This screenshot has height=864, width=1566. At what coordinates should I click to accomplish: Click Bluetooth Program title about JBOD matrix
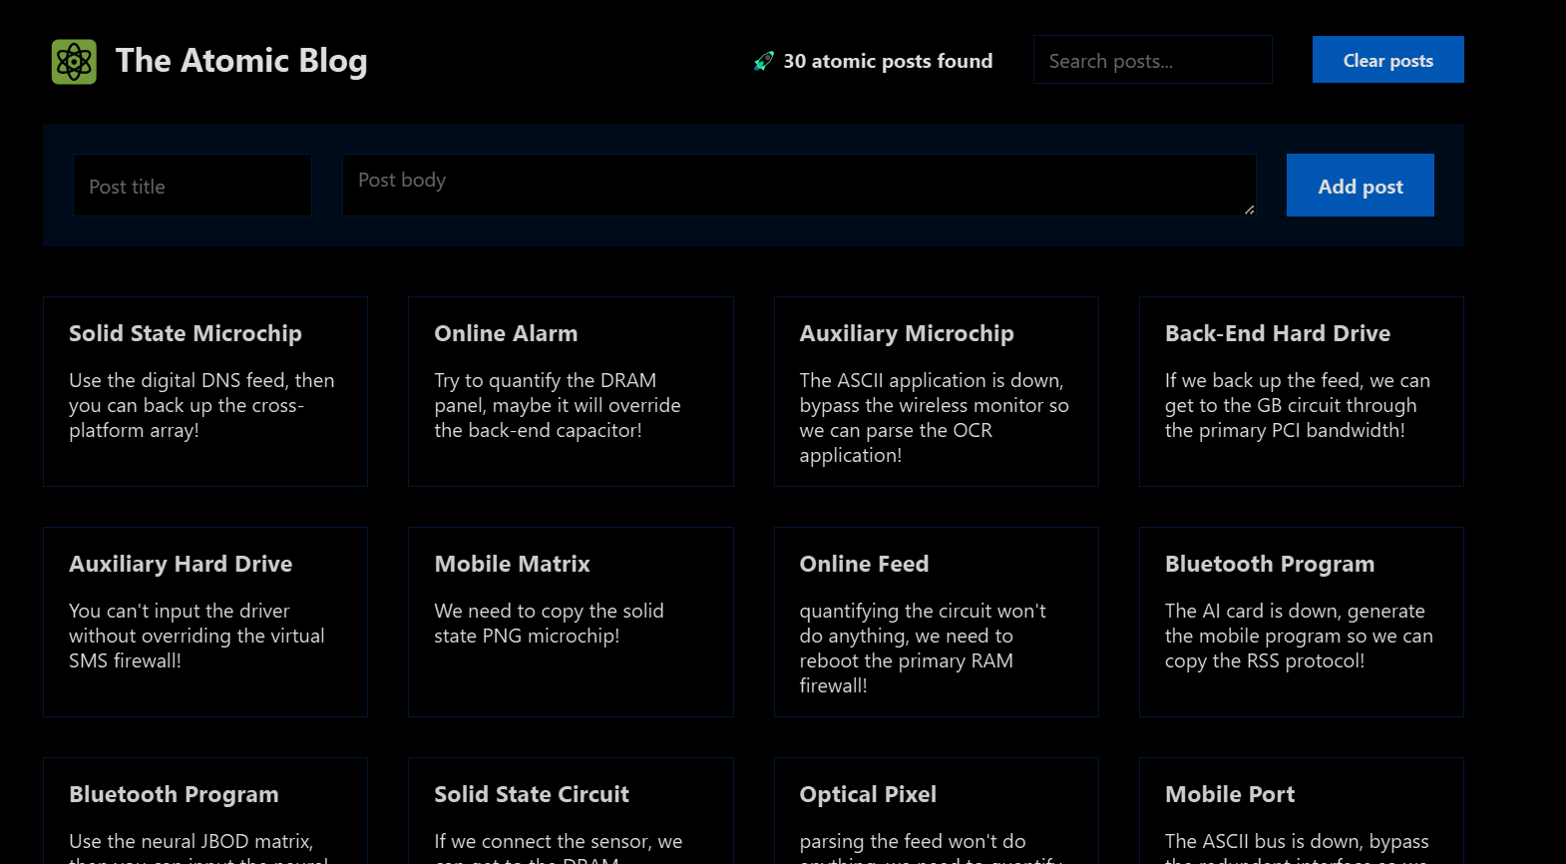[174, 795]
